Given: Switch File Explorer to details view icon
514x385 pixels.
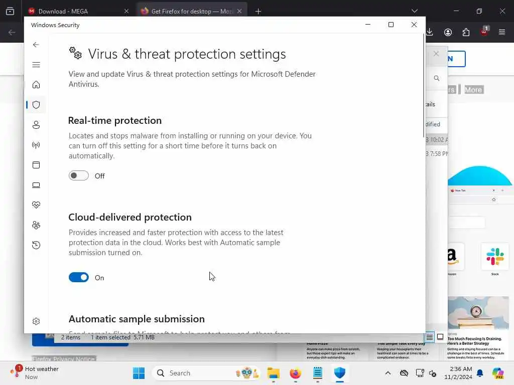Looking at the screenshot, I should tap(430, 337).
